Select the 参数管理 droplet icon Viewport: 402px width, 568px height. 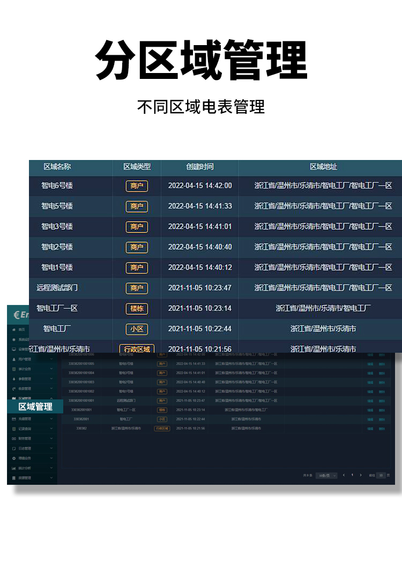click(x=14, y=378)
